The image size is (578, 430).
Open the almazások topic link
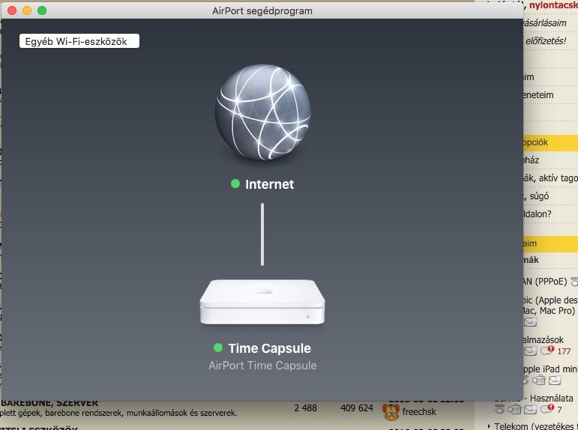(x=544, y=339)
